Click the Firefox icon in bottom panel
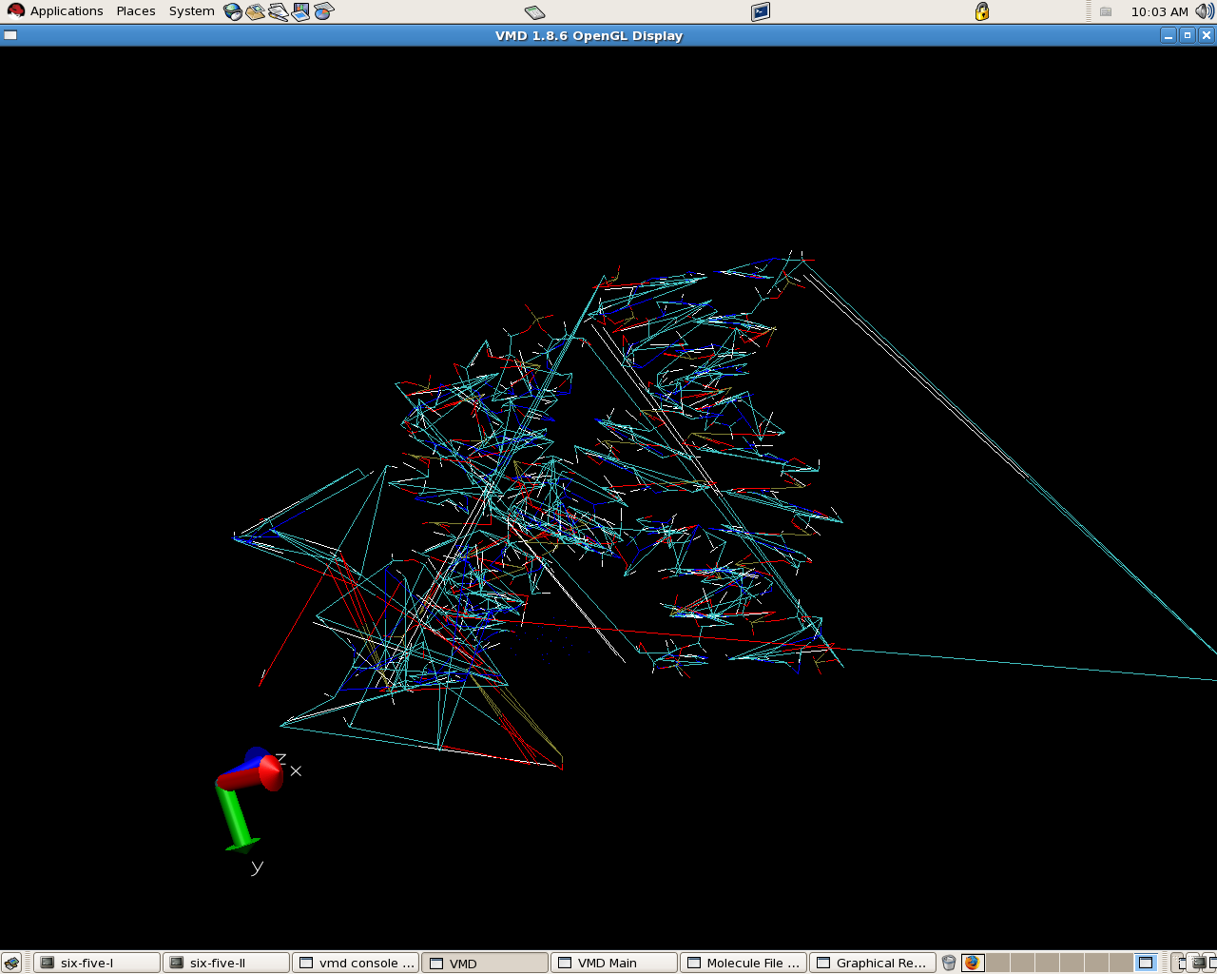 coord(972,963)
